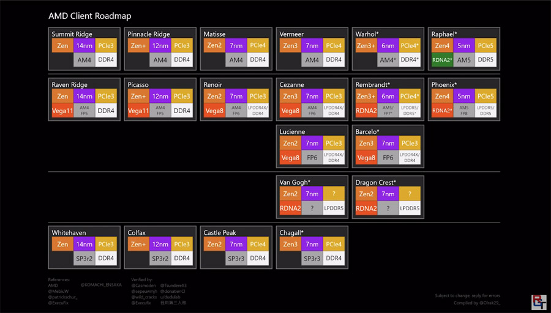Screen dimensions: 551x313
Task: Click the "12nm" cell in Pinnacle Ridge
Action: point(160,46)
